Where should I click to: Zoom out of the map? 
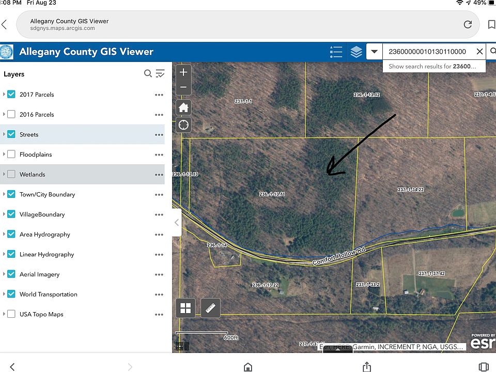tap(183, 88)
